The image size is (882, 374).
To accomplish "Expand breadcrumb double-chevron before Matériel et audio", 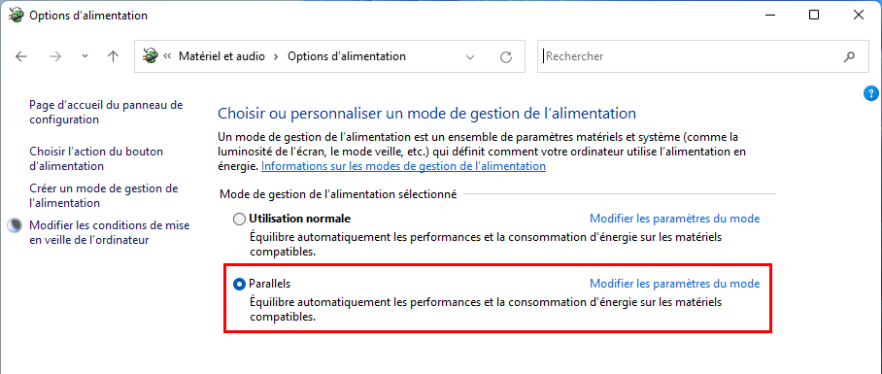I will pos(167,56).
